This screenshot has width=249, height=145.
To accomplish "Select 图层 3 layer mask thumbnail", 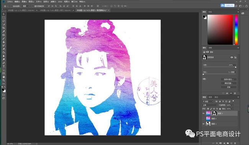I will 215,113.
